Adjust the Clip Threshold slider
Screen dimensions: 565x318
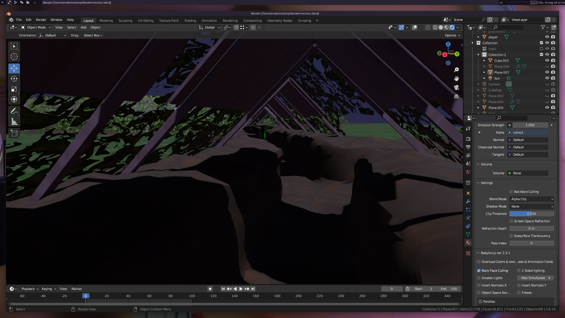[531, 214]
